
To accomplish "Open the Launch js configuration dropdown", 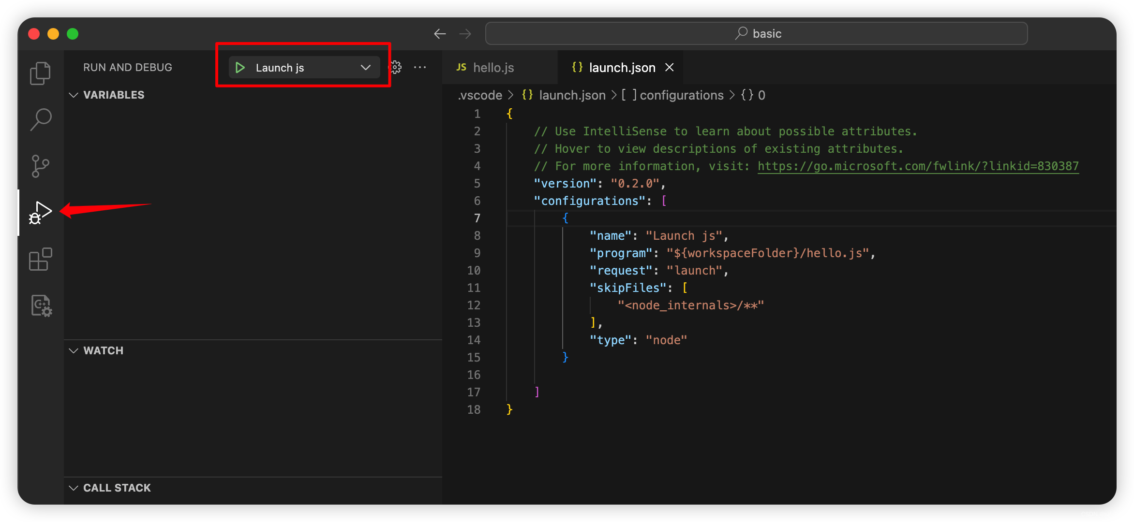I will coord(304,68).
